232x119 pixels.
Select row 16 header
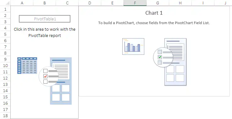click(x=5, y=103)
